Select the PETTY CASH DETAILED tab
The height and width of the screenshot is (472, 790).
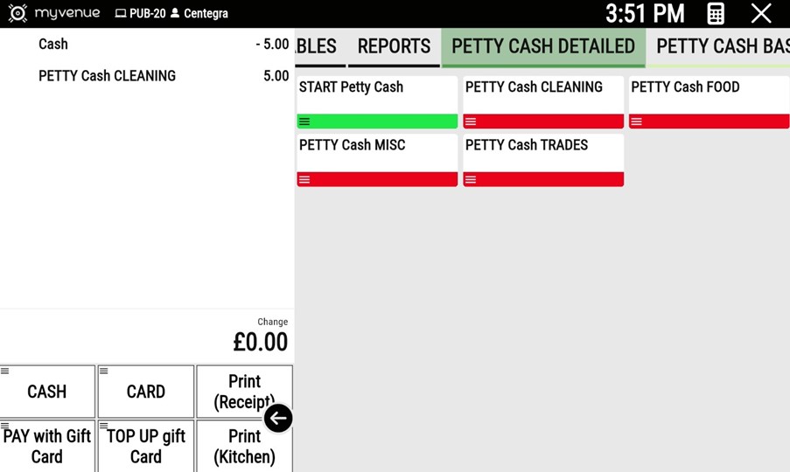tap(542, 46)
